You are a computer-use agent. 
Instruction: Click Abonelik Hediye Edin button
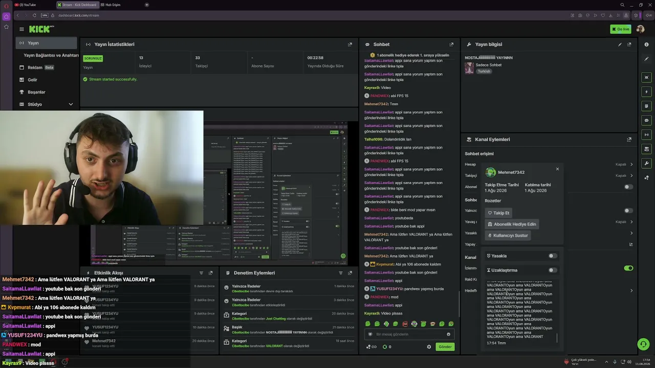[x=512, y=224]
